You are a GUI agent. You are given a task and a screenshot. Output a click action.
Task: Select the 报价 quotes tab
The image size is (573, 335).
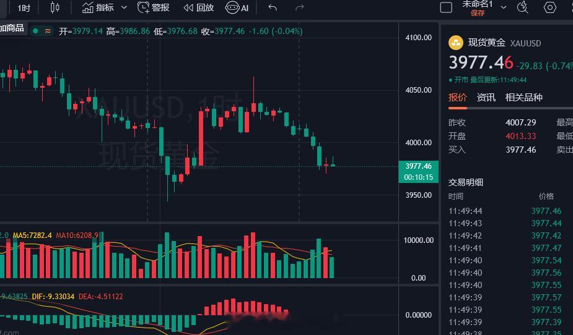point(458,97)
